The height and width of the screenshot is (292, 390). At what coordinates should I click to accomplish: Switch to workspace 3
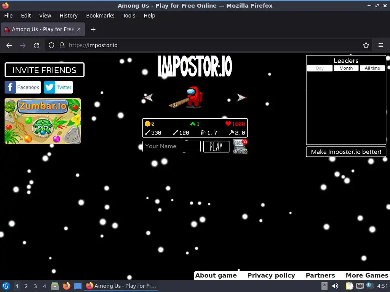(x=35, y=286)
